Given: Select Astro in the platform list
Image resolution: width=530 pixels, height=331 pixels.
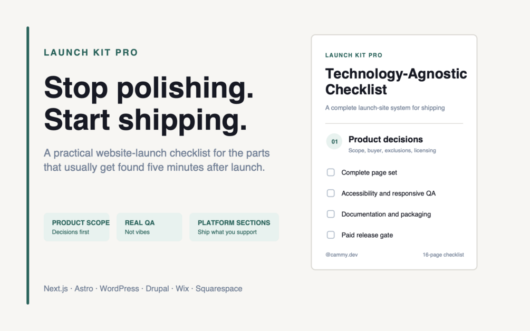Looking at the screenshot, I should point(83,289).
